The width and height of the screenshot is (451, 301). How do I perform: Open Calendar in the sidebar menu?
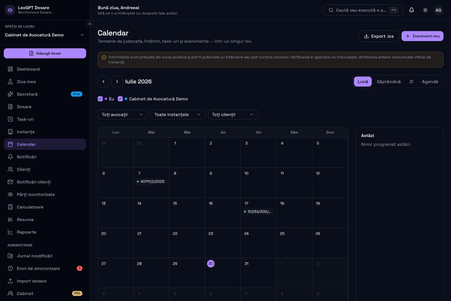click(x=45, y=144)
